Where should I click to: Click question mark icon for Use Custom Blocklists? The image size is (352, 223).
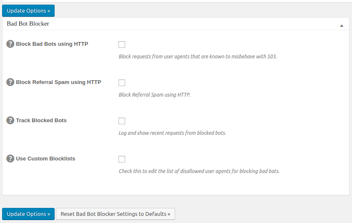click(11, 159)
